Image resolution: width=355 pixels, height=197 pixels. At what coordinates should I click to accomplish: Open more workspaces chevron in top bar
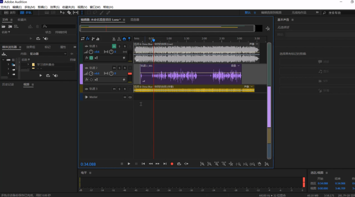tap(317, 13)
